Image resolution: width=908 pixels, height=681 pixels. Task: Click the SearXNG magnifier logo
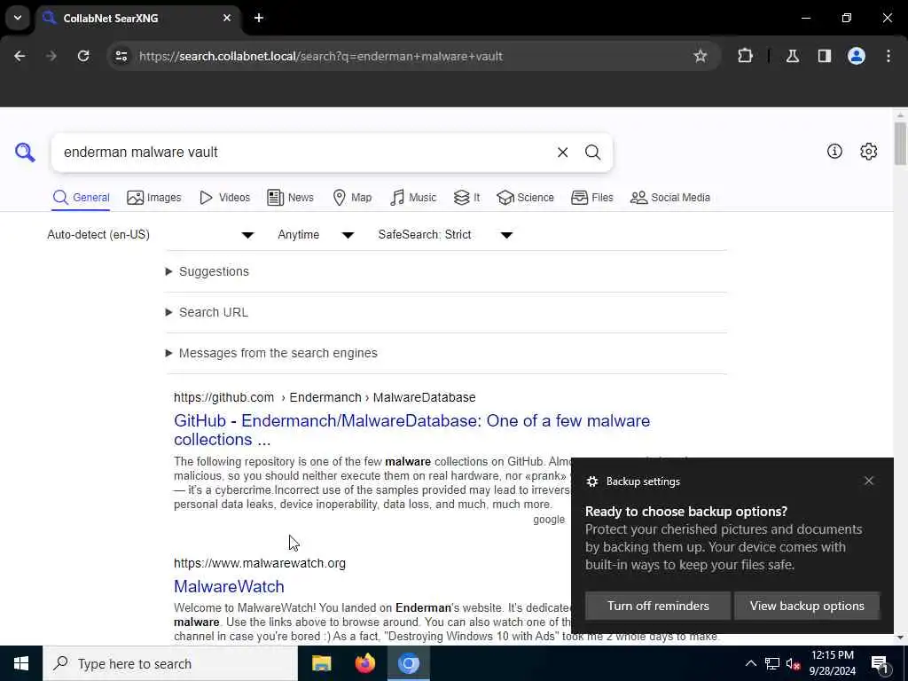[25, 153]
